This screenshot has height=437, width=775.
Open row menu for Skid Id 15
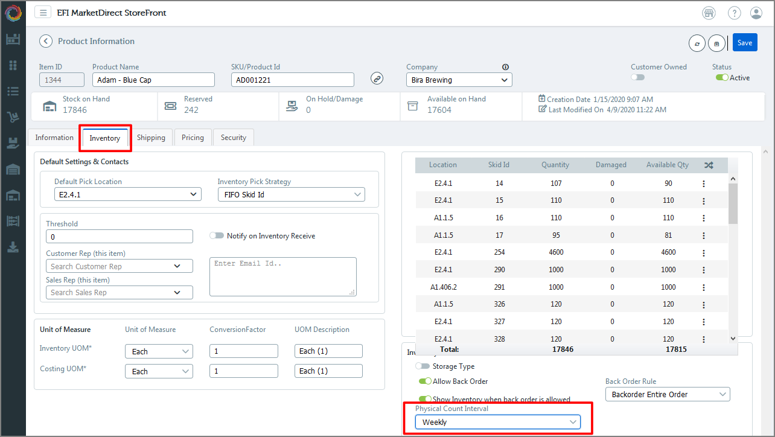[704, 200]
